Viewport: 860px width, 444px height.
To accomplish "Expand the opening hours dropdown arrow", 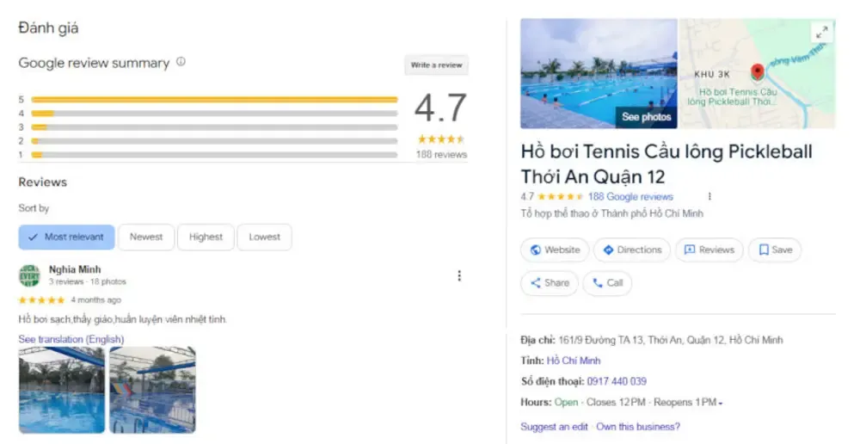I will [x=721, y=403].
